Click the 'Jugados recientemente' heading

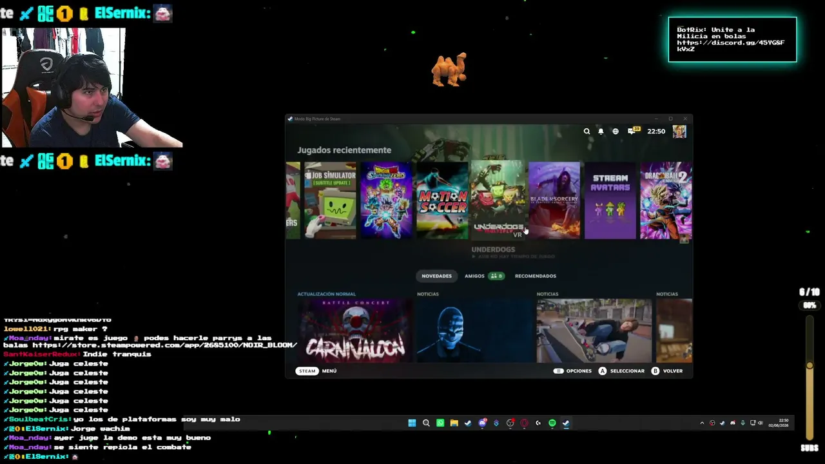tap(344, 150)
